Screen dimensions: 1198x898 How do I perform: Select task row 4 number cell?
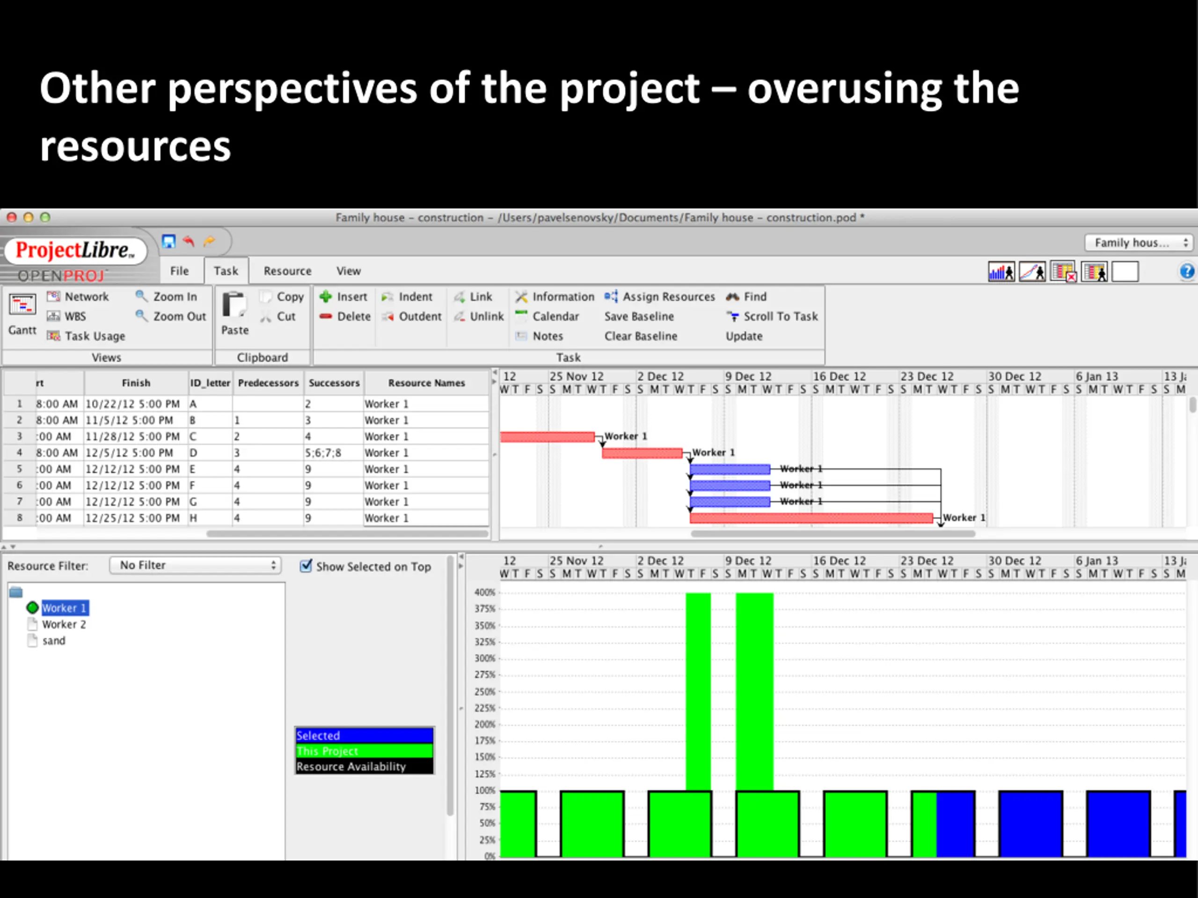click(20, 452)
